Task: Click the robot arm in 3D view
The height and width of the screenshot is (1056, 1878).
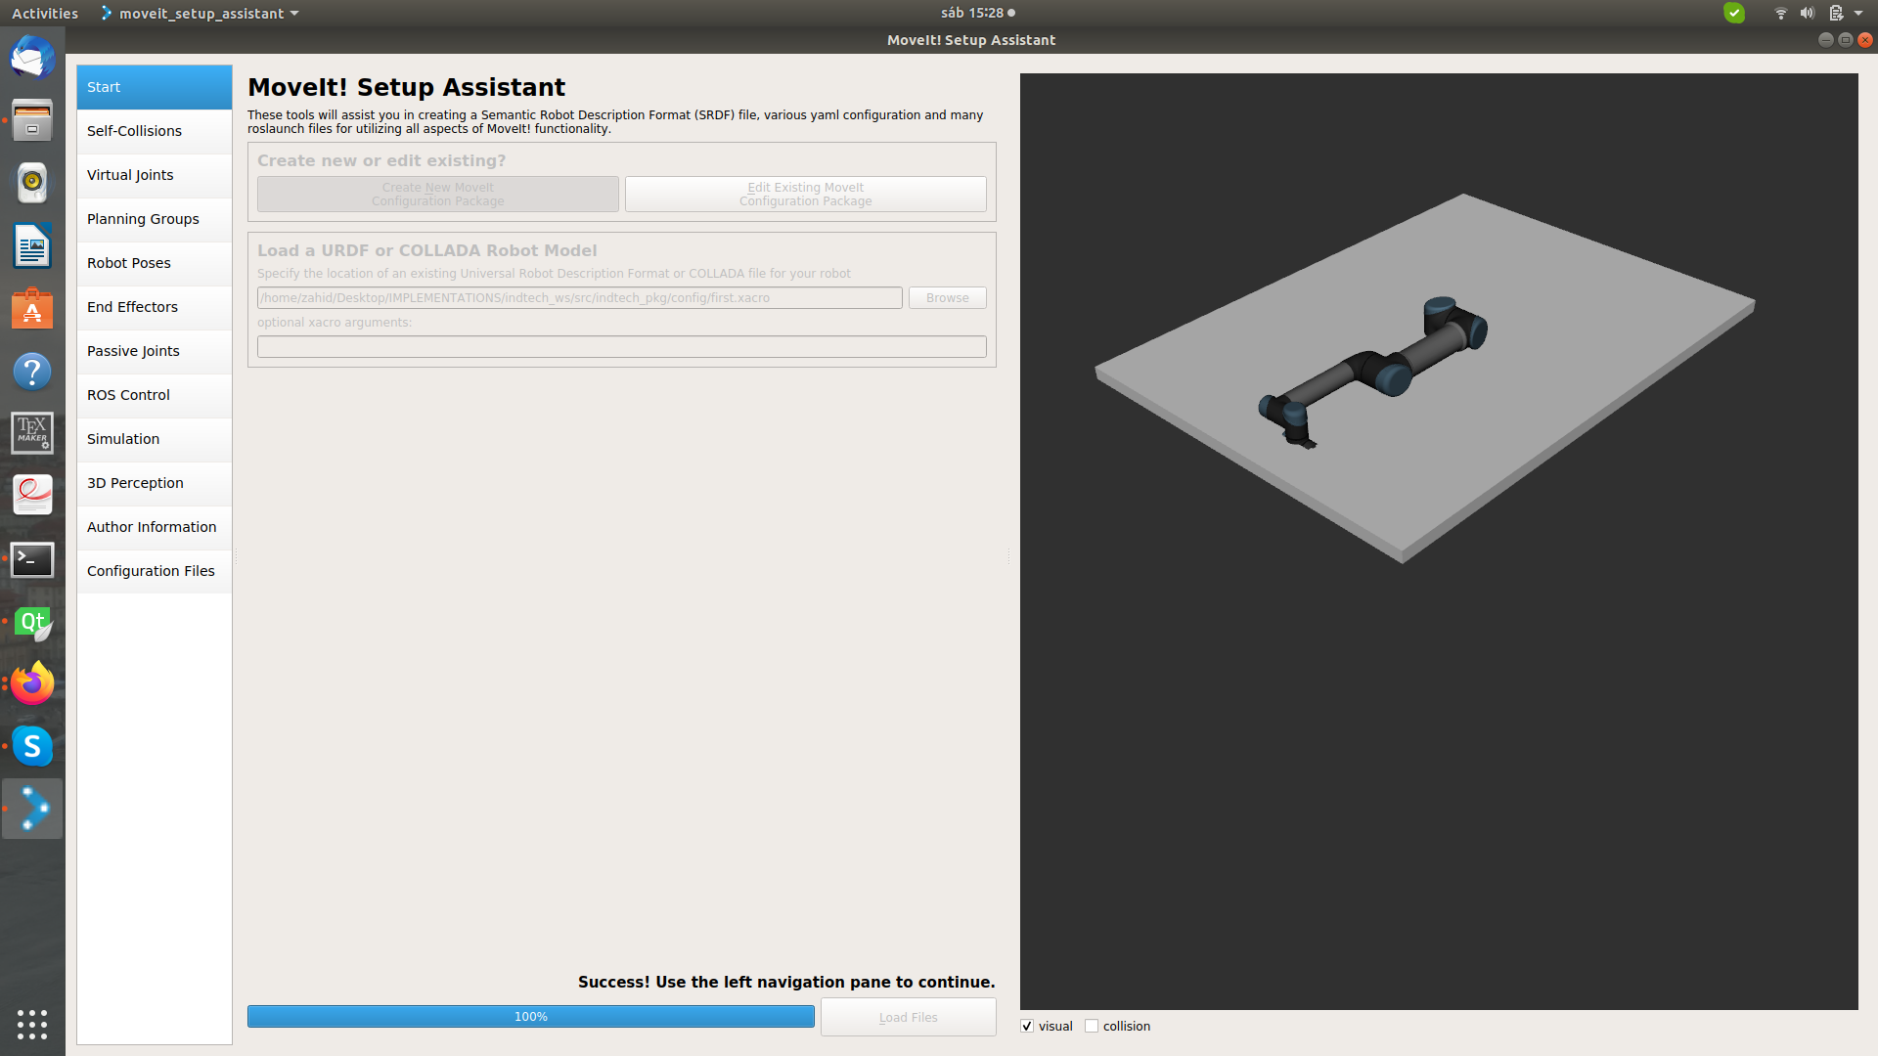Action: [1372, 373]
